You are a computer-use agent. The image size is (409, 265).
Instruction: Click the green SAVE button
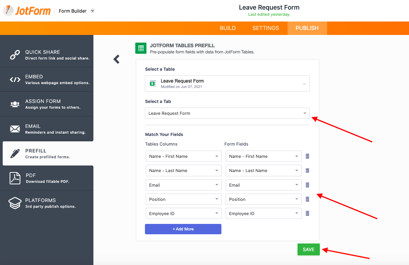click(309, 249)
